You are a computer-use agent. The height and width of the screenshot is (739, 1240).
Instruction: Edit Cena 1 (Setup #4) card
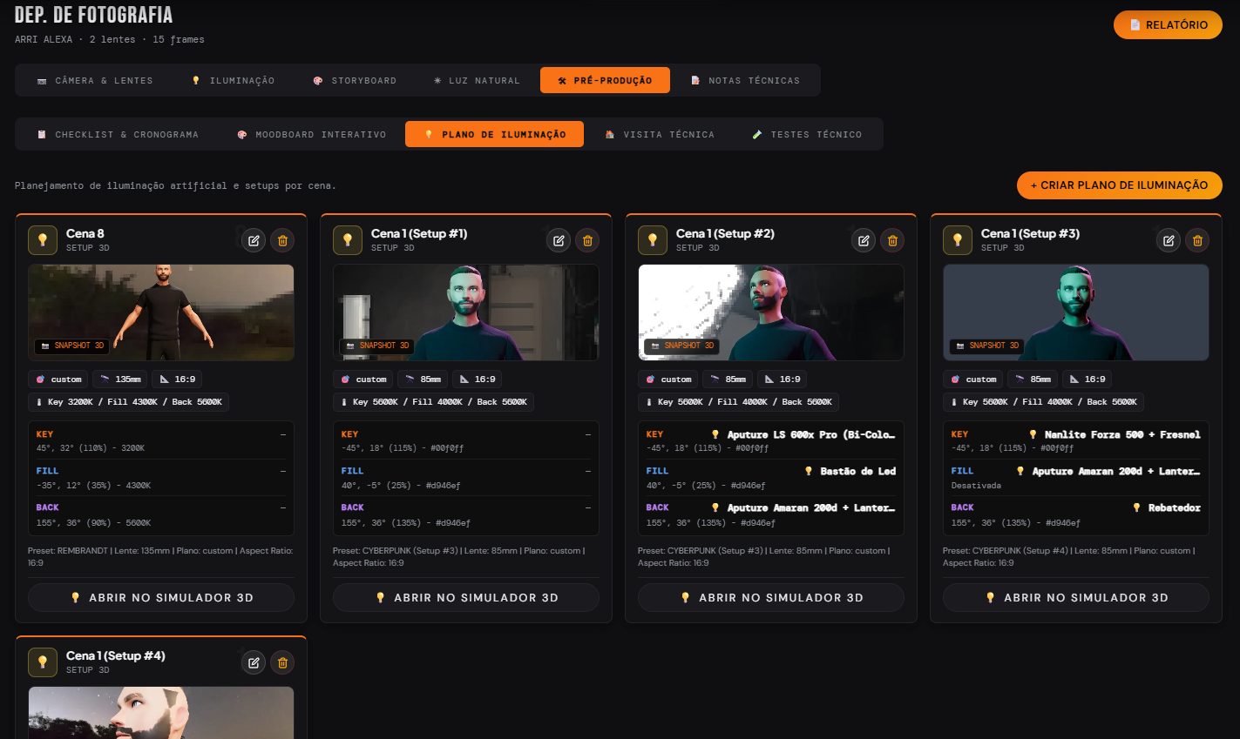[254, 662]
